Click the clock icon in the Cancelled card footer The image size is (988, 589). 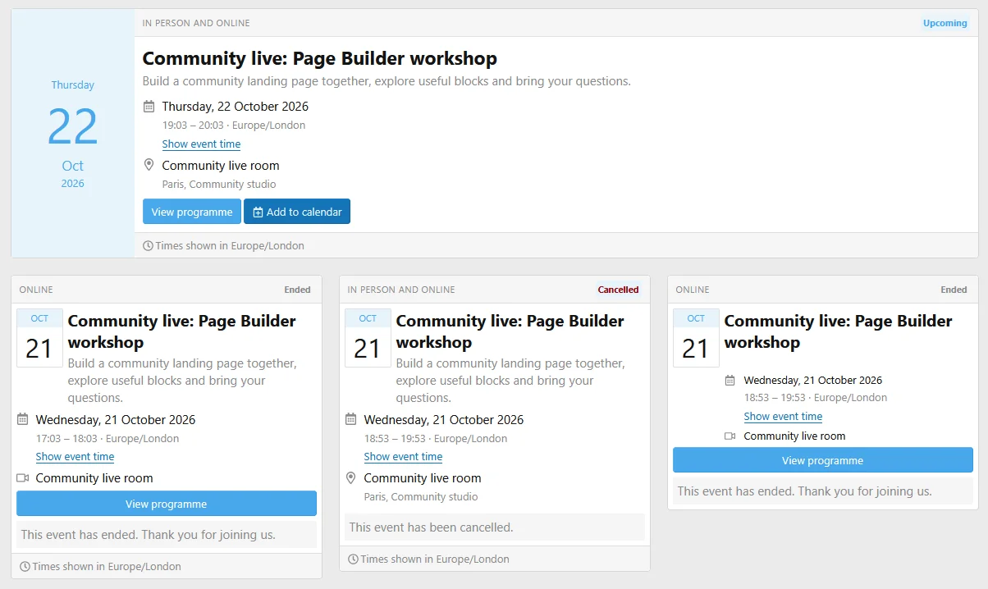353,559
